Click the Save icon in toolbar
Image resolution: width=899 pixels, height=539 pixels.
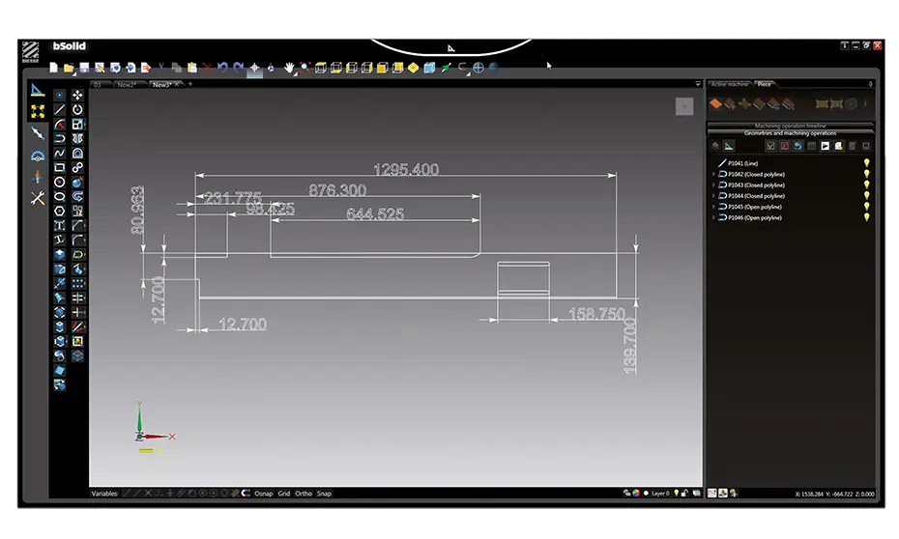pos(84,68)
